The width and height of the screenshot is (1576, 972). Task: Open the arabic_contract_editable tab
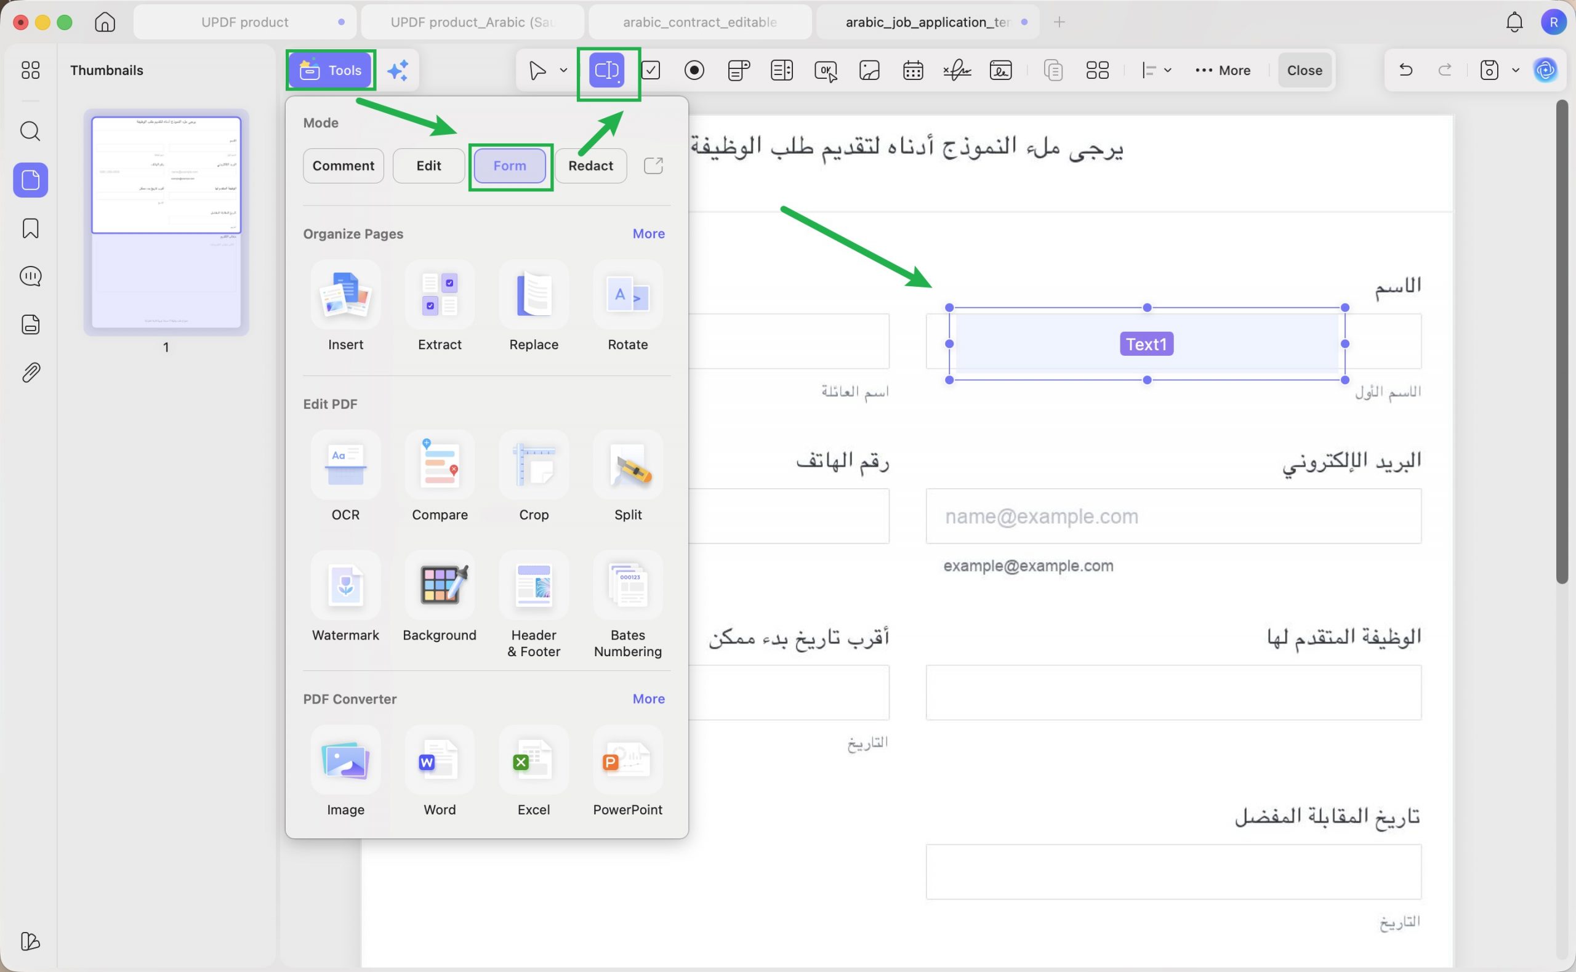(x=700, y=22)
